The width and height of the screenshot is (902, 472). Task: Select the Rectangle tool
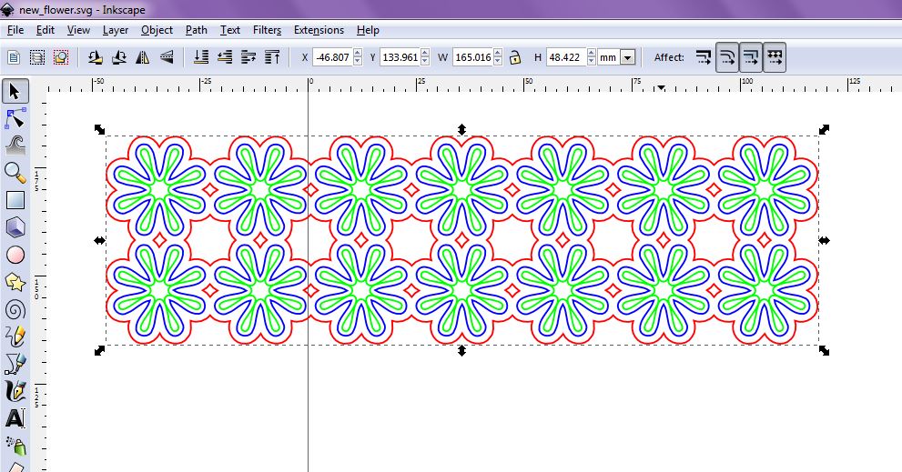[x=15, y=200]
